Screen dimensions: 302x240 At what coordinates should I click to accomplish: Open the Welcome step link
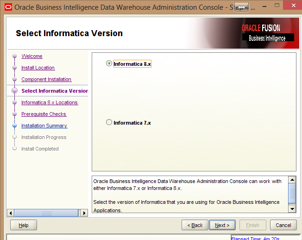pyautogui.click(x=31, y=56)
